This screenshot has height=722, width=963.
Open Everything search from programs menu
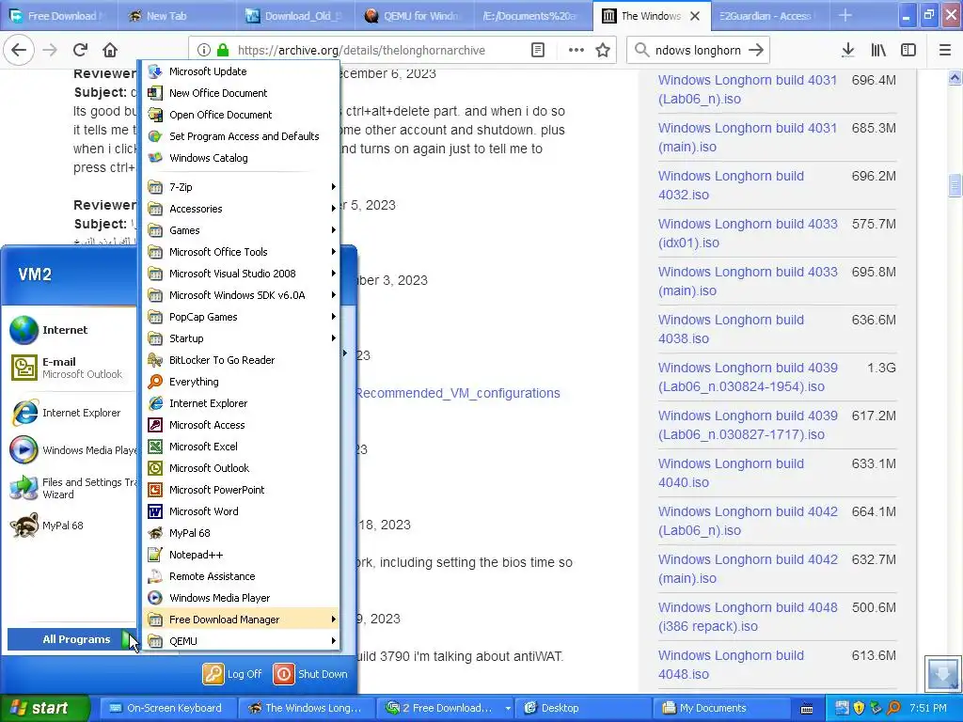click(x=241, y=382)
